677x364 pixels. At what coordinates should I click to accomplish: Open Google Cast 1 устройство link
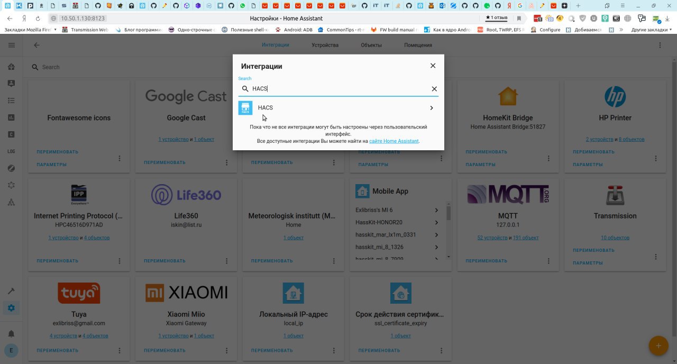click(x=173, y=140)
